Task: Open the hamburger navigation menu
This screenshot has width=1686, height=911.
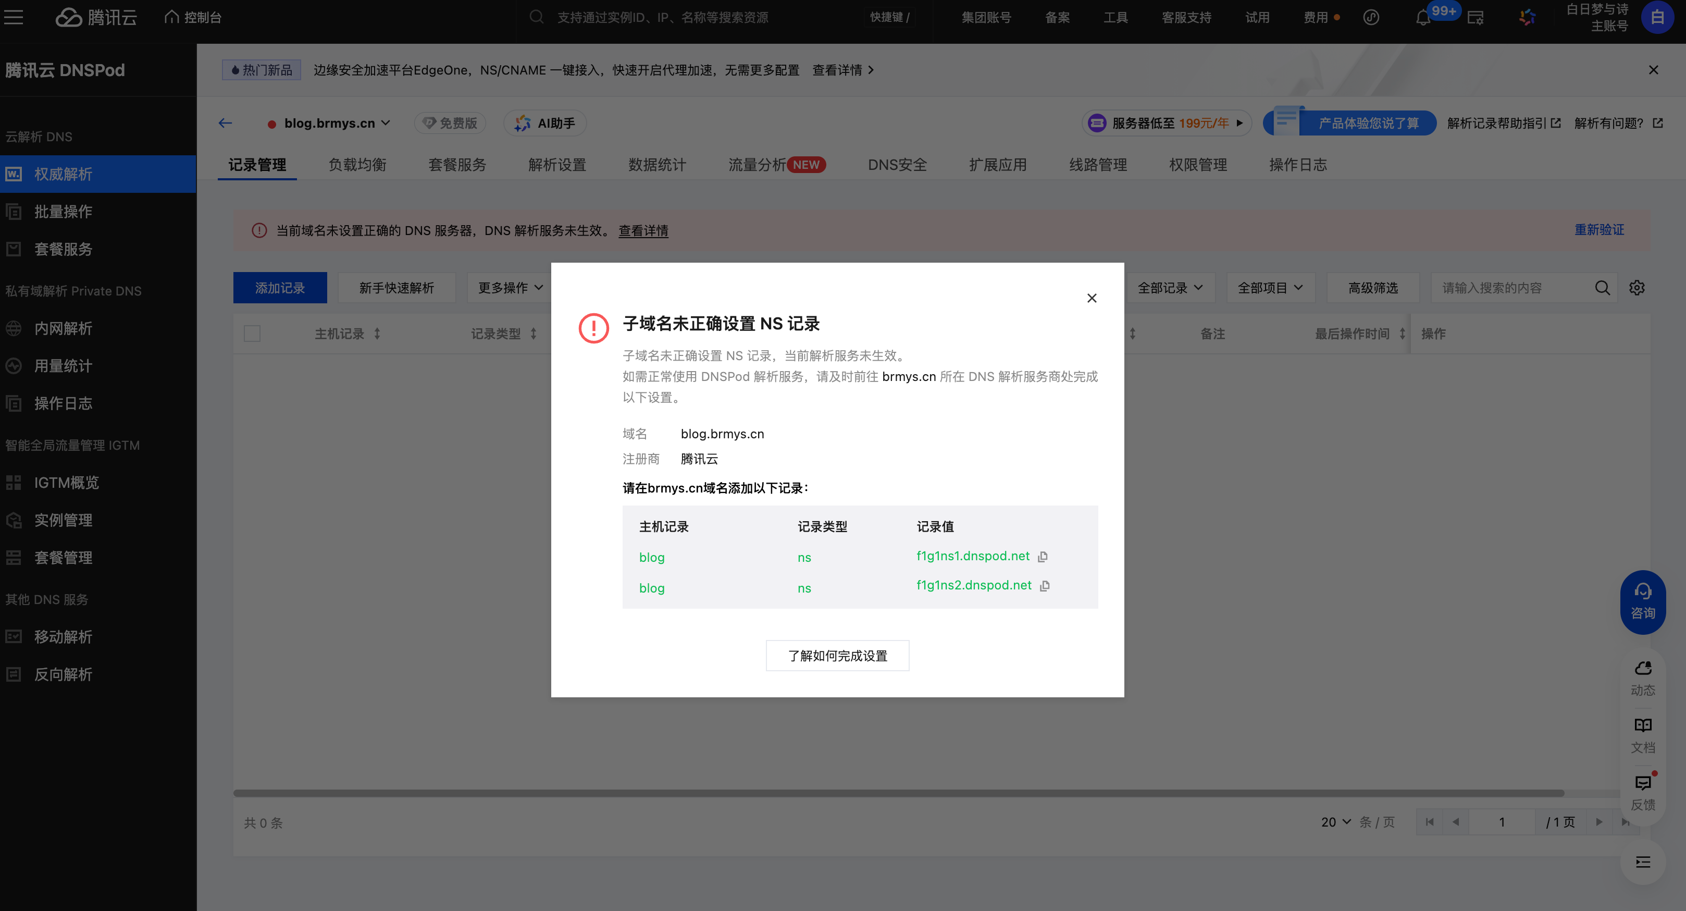Action: pos(13,17)
